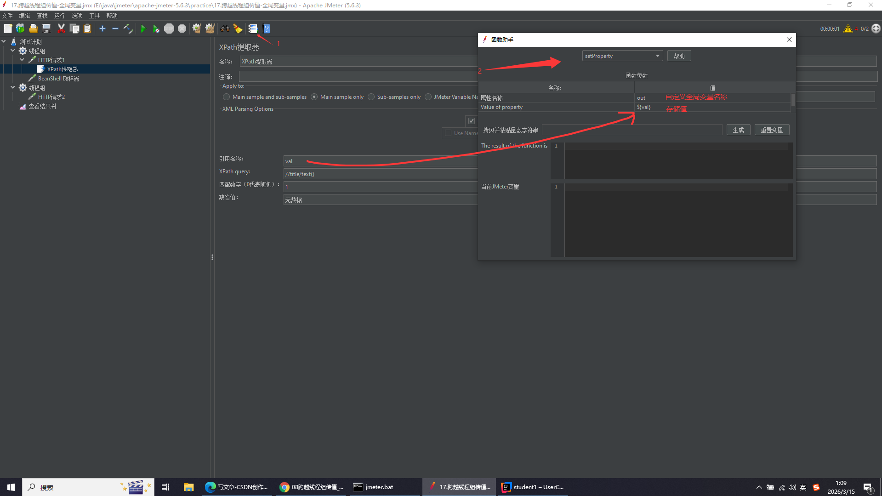Select BeanShell 取样器 in the tree
The image size is (882, 496).
click(58, 79)
